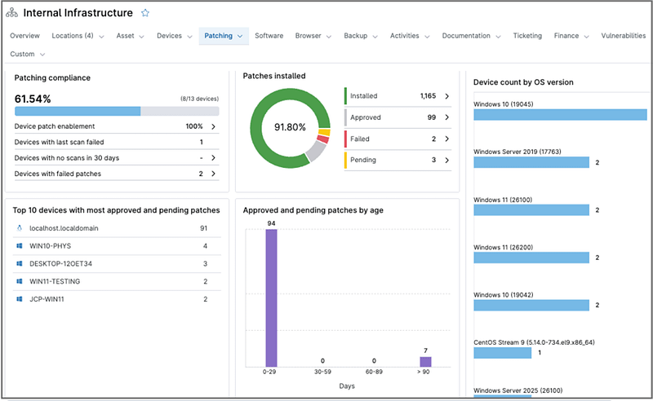Click the (8/13 devices) text
The width and height of the screenshot is (653, 401).
pos(199,99)
